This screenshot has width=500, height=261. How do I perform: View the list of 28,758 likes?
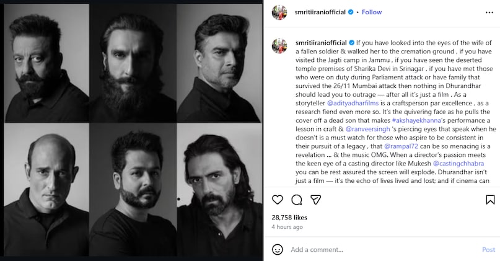point(290,217)
